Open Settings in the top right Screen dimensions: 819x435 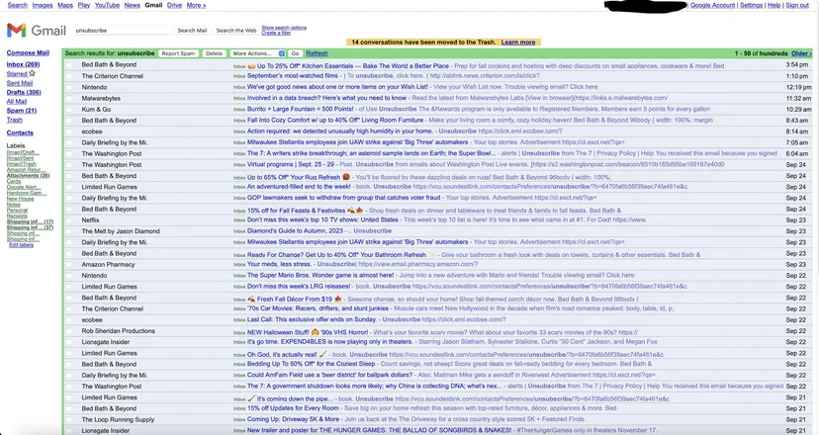pyautogui.click(x=751, y=5)
